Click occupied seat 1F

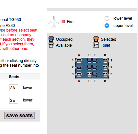point(95,60)
